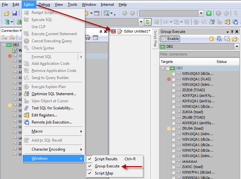Check the ZUKXC (toad) target checkbox

point(173,167)
